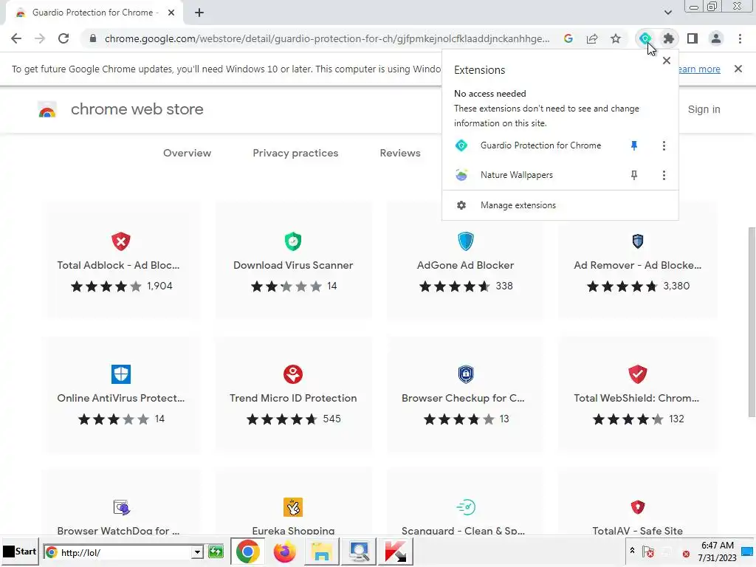
Task: Open the Chrome profile avatar menu
Action: coord(716,38)
